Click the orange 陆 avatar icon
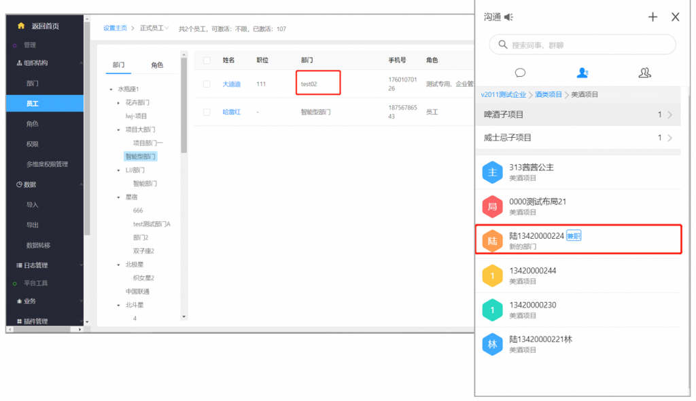This screenshot has height=401, width=696. (492, 240)
